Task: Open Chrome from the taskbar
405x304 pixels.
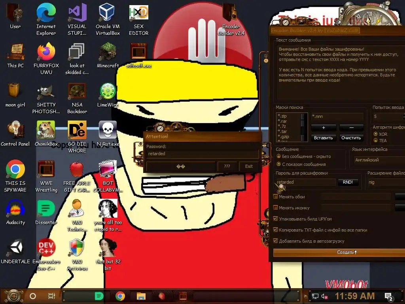Action: click(120, 296)
